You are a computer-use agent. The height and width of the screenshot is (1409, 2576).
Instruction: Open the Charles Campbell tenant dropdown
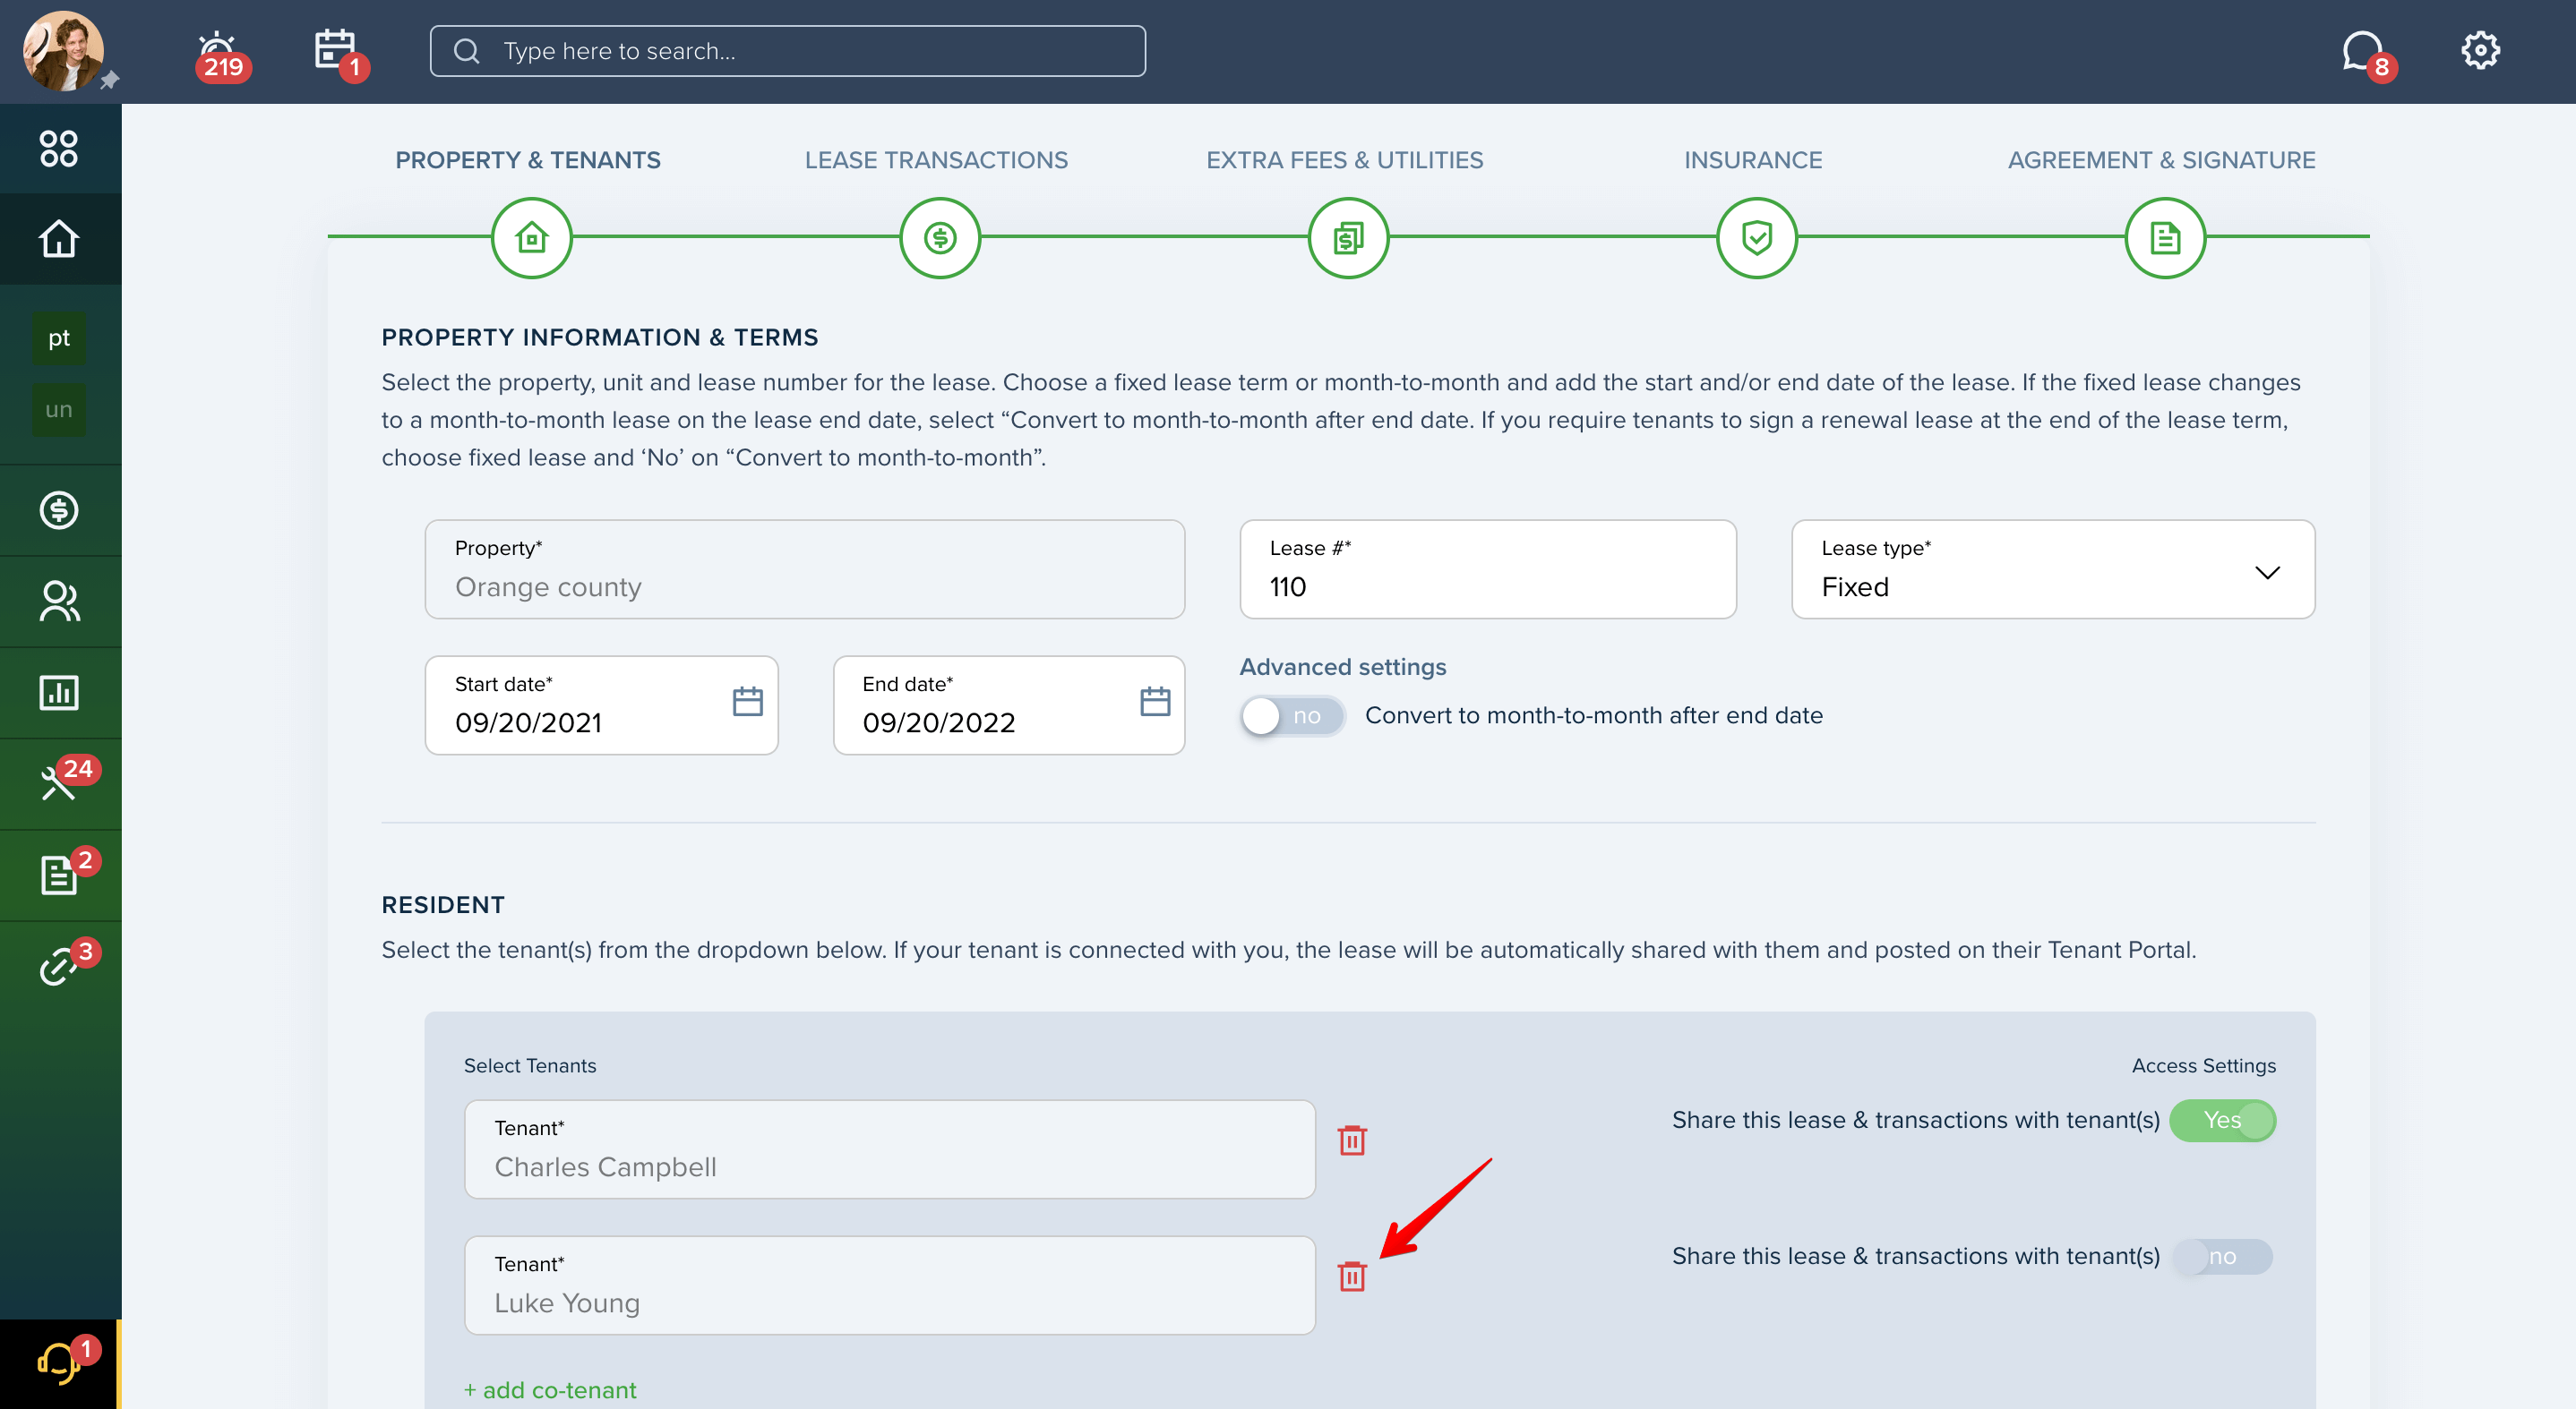(x=890, y=1149)
